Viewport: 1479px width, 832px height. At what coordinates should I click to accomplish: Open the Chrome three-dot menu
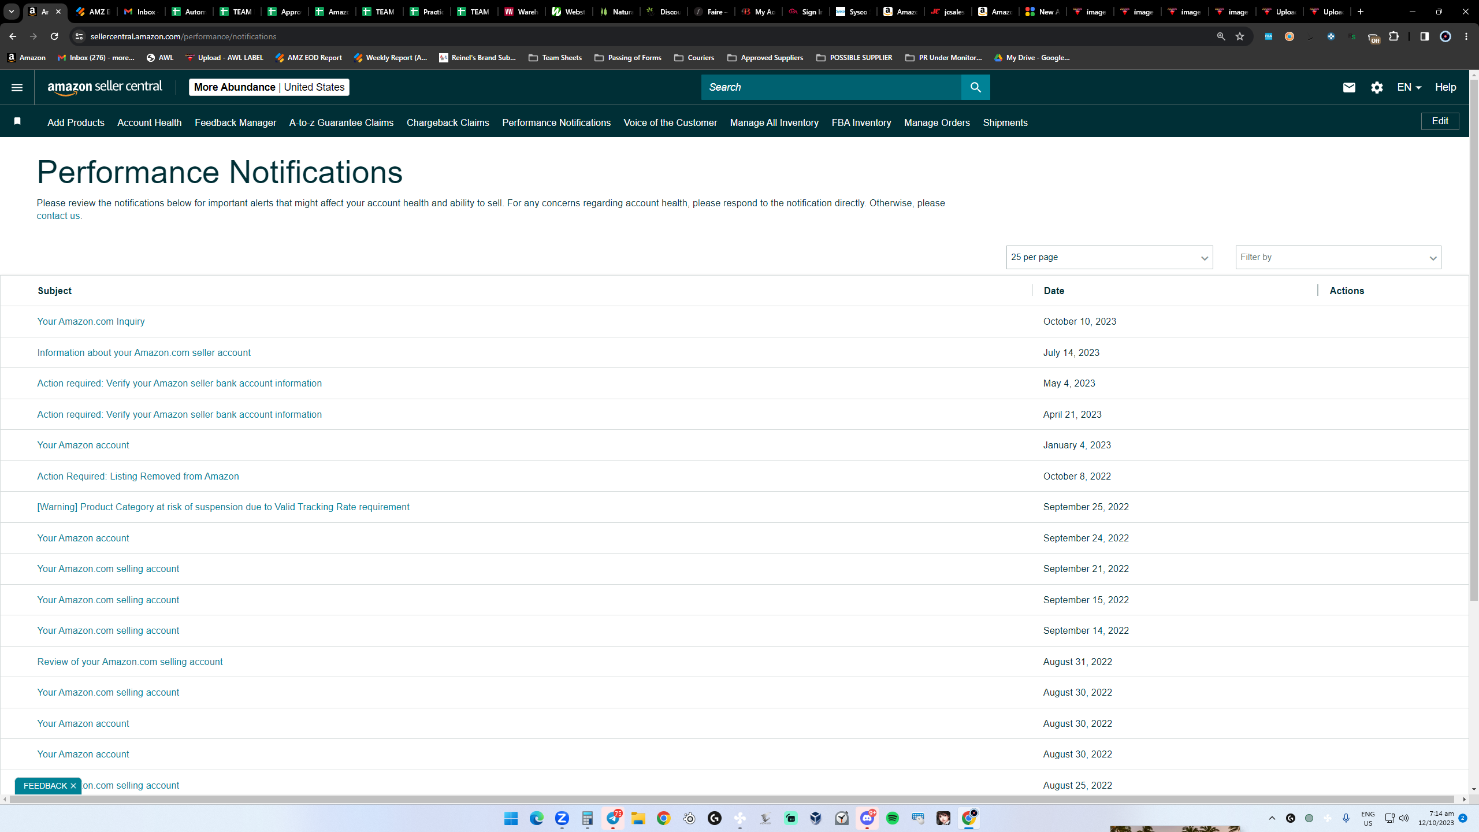click(x=1466, y=36)
